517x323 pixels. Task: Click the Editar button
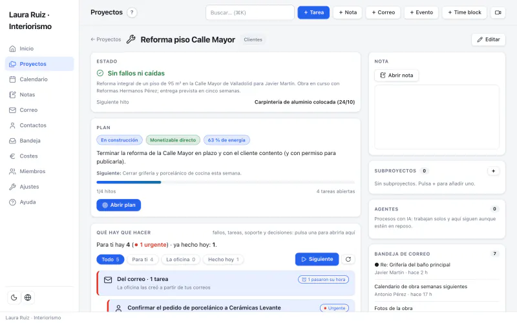[x=489, y=39]
